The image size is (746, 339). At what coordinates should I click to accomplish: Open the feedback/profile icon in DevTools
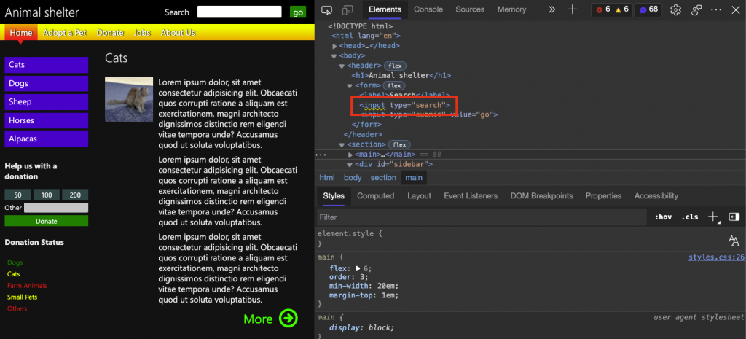pos(697,9)
